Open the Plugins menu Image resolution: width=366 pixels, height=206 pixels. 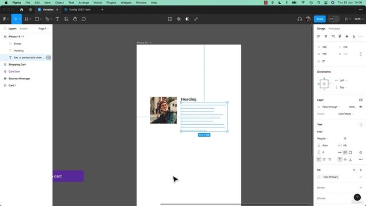(x=112, y=2)
